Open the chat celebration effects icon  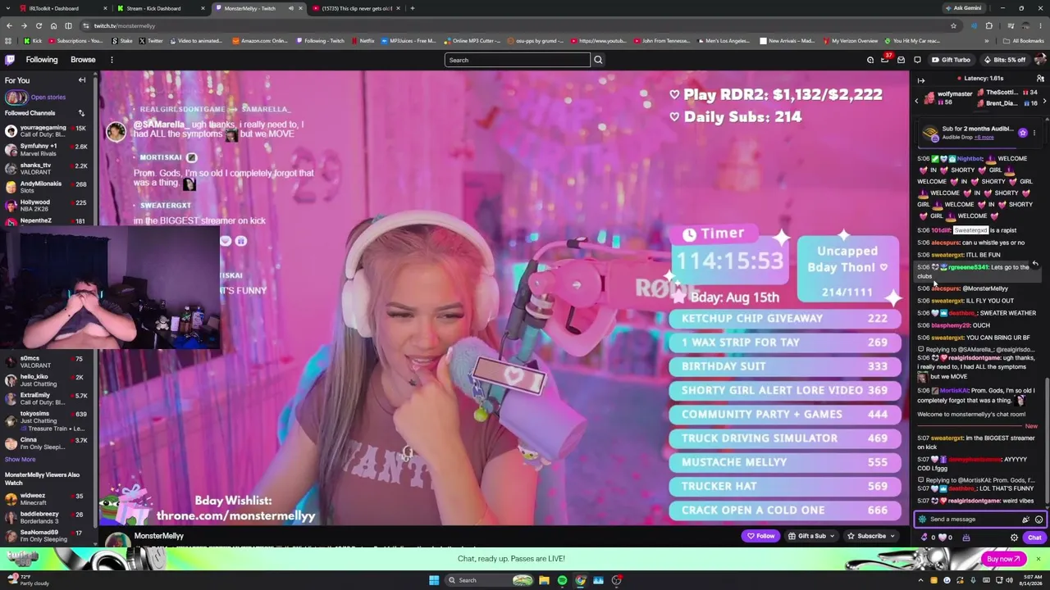1025,520
